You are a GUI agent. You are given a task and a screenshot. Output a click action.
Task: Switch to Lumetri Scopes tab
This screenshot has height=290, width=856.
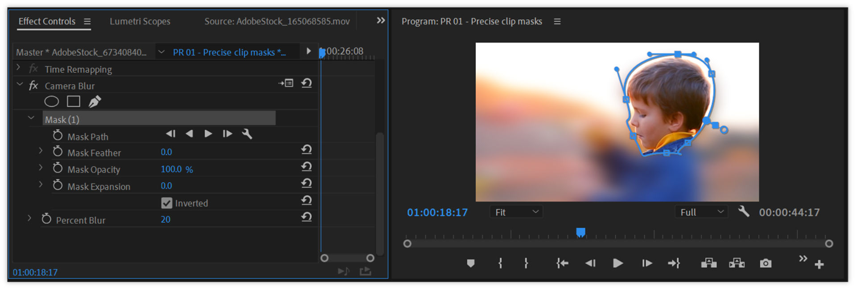pyautogui.click(x=140, y=21)
